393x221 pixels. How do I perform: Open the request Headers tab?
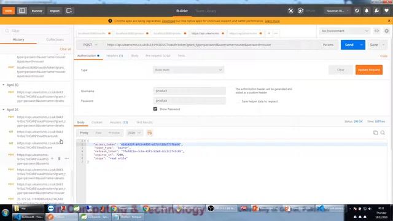tap(115, 56)
